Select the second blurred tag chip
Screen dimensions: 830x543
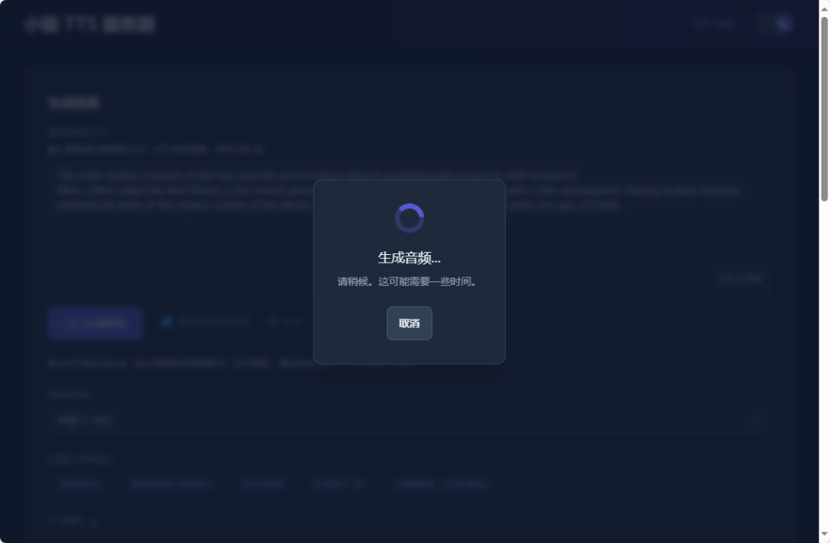(x=171, y=485)
